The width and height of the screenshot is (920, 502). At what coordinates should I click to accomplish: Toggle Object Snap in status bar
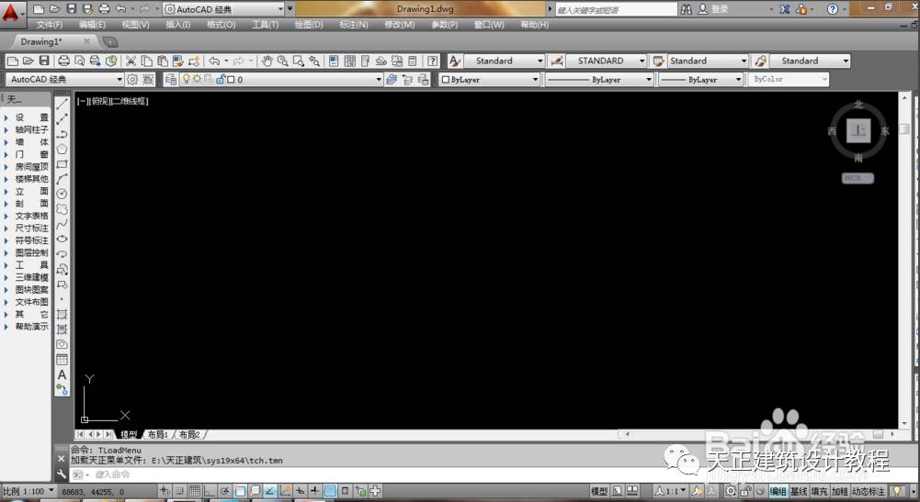(240, 491)
